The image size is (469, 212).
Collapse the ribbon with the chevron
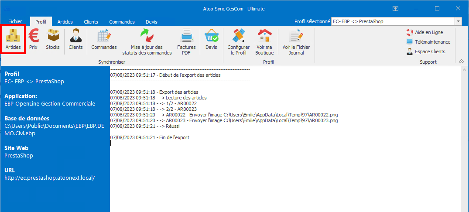point(461,62)
